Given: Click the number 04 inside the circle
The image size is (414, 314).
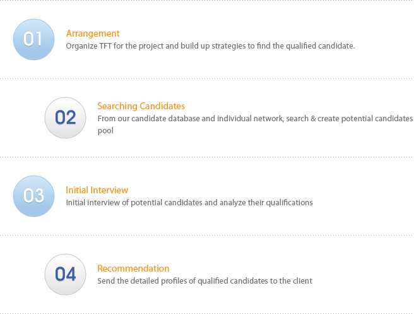Looking at the screenshot, I should click(66, 274).
